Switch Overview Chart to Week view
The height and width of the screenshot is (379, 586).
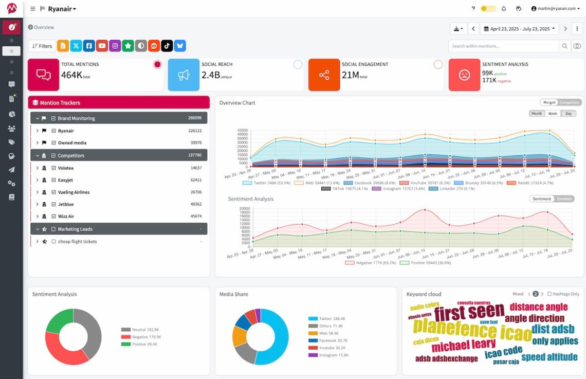pos(553,114)
